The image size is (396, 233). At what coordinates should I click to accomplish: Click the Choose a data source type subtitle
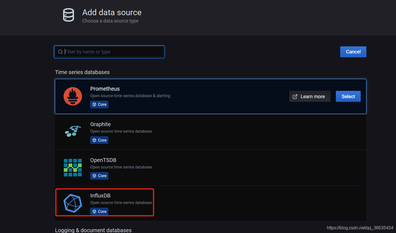pos(110,21)
